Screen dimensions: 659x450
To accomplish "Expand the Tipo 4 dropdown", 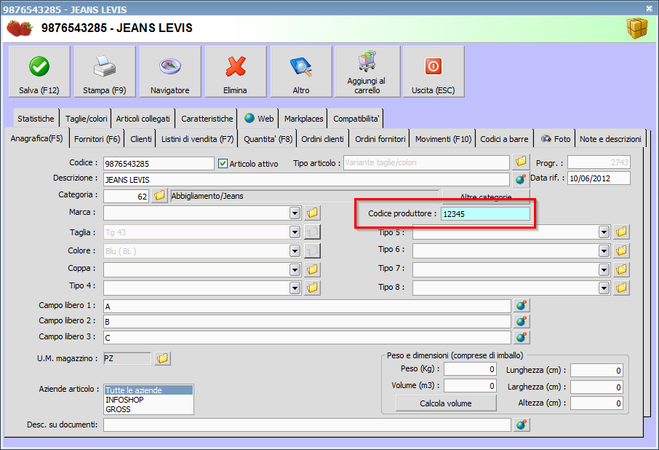I will click(x=295, y=288).
